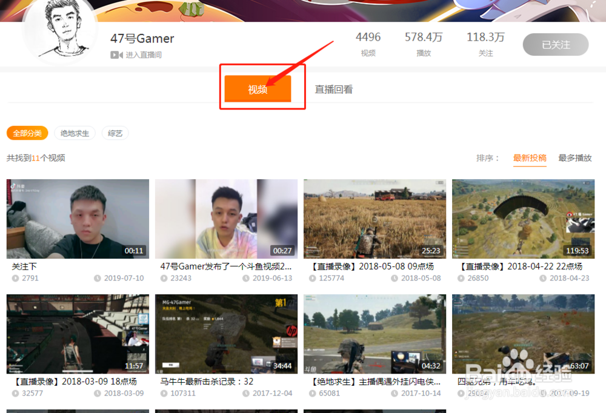This screenshot has width=606, height=413.
Task: Select the 综艺 category filter
Action: [115, 133]
